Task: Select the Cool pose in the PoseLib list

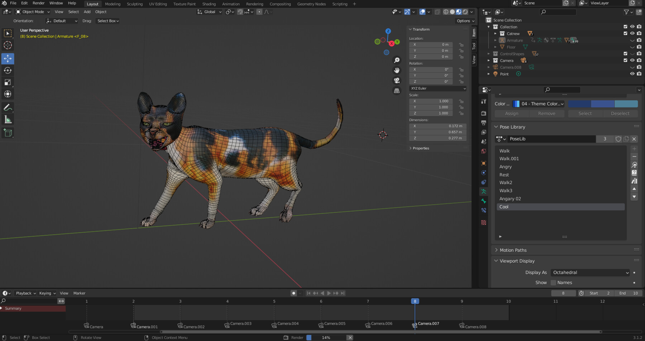Action: pos(520,207)
